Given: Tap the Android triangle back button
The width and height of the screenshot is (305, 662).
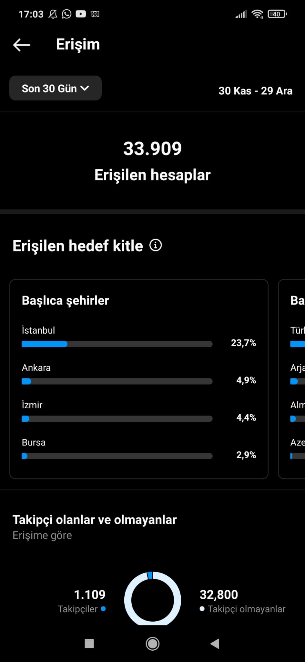Looking at the screenshot, I should pos(215,644).
